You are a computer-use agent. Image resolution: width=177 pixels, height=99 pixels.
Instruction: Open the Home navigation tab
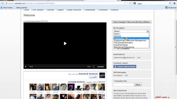click(27, 10)
